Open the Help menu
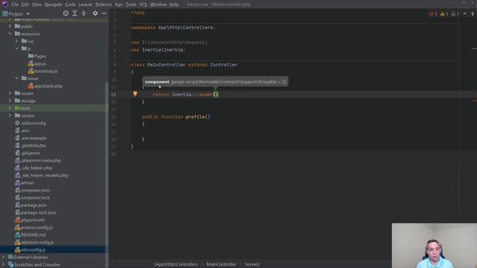 coord(174,4)
